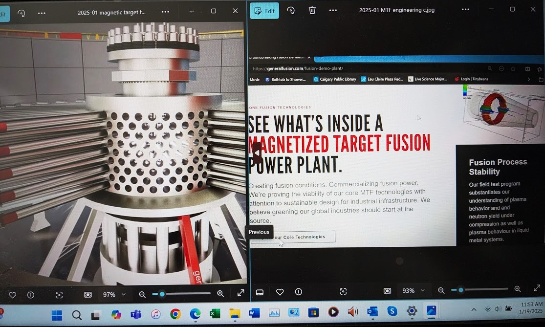Enter full screen in left Photos window
Image resolution: width=545 pixels, height=327 pixels.
(x=241, y=293)
